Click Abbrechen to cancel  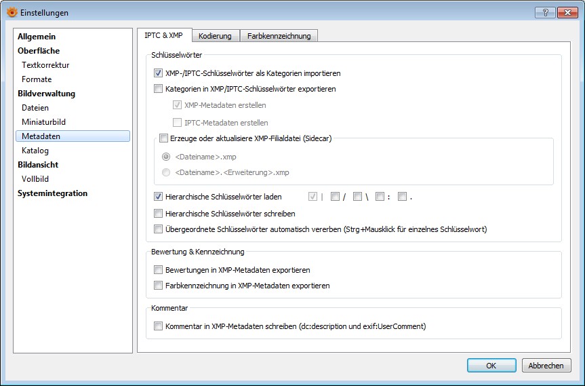[546, 366]
